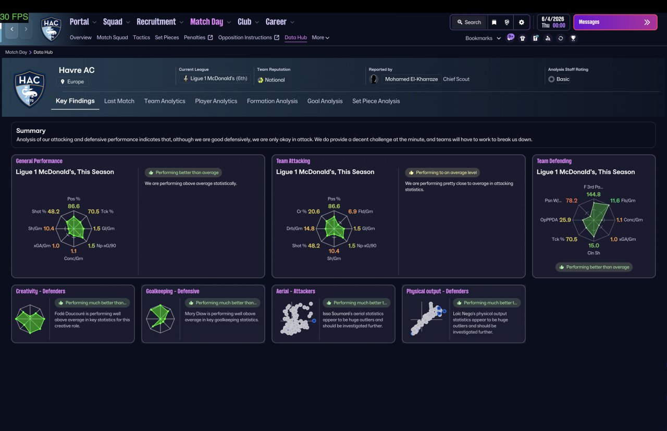The height and width of the screenshot is (431, 667).
Task: Click the Team Attacking radar chart
Action: (x=334, y=228)
